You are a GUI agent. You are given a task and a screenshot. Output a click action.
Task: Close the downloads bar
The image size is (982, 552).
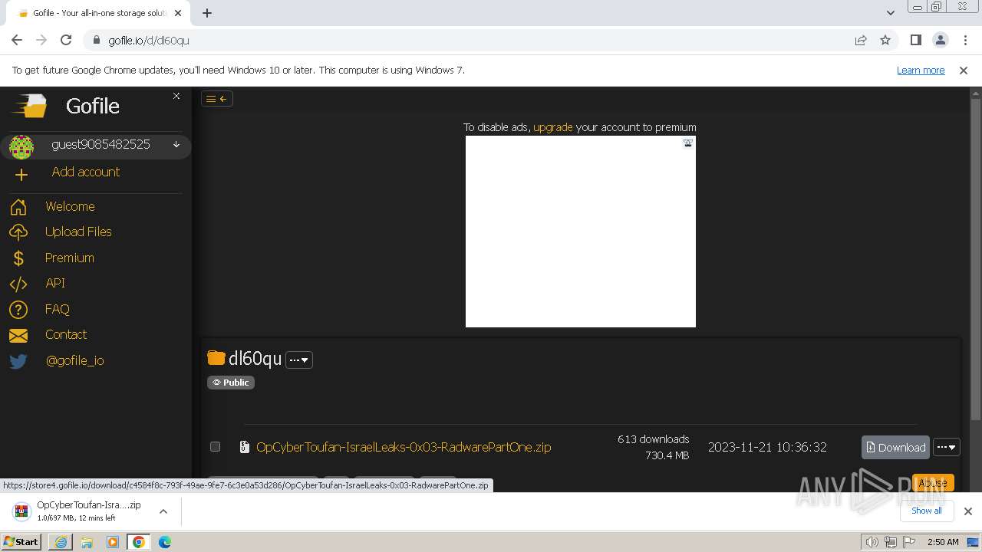click(x=968, y=511)
